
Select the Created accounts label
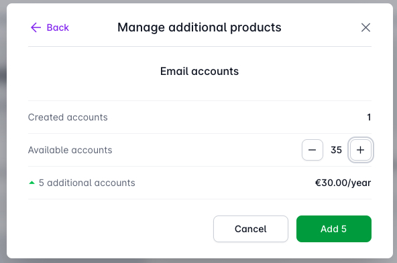tap(68, 117)
